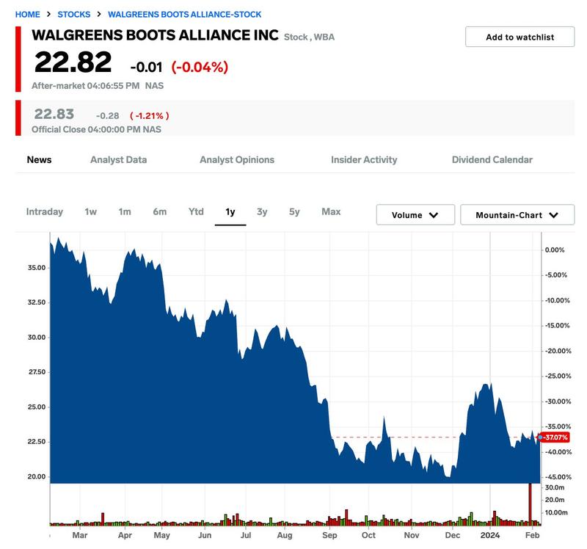Show the Max chart range

pos(331,212)
